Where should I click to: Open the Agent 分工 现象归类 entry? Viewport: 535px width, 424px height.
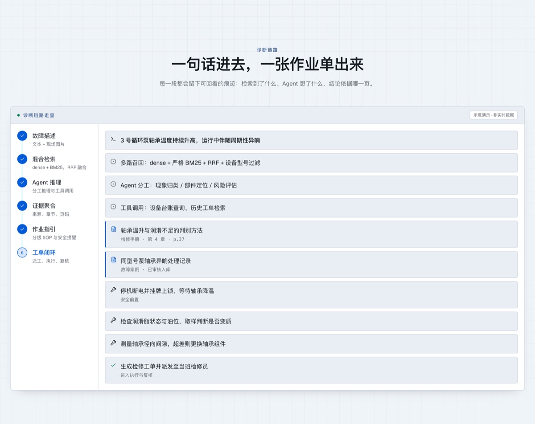click(311, 185)
